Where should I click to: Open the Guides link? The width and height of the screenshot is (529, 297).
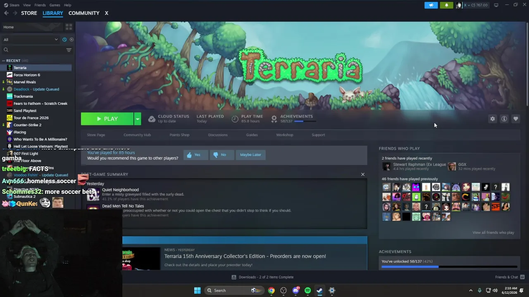[252, 135]
